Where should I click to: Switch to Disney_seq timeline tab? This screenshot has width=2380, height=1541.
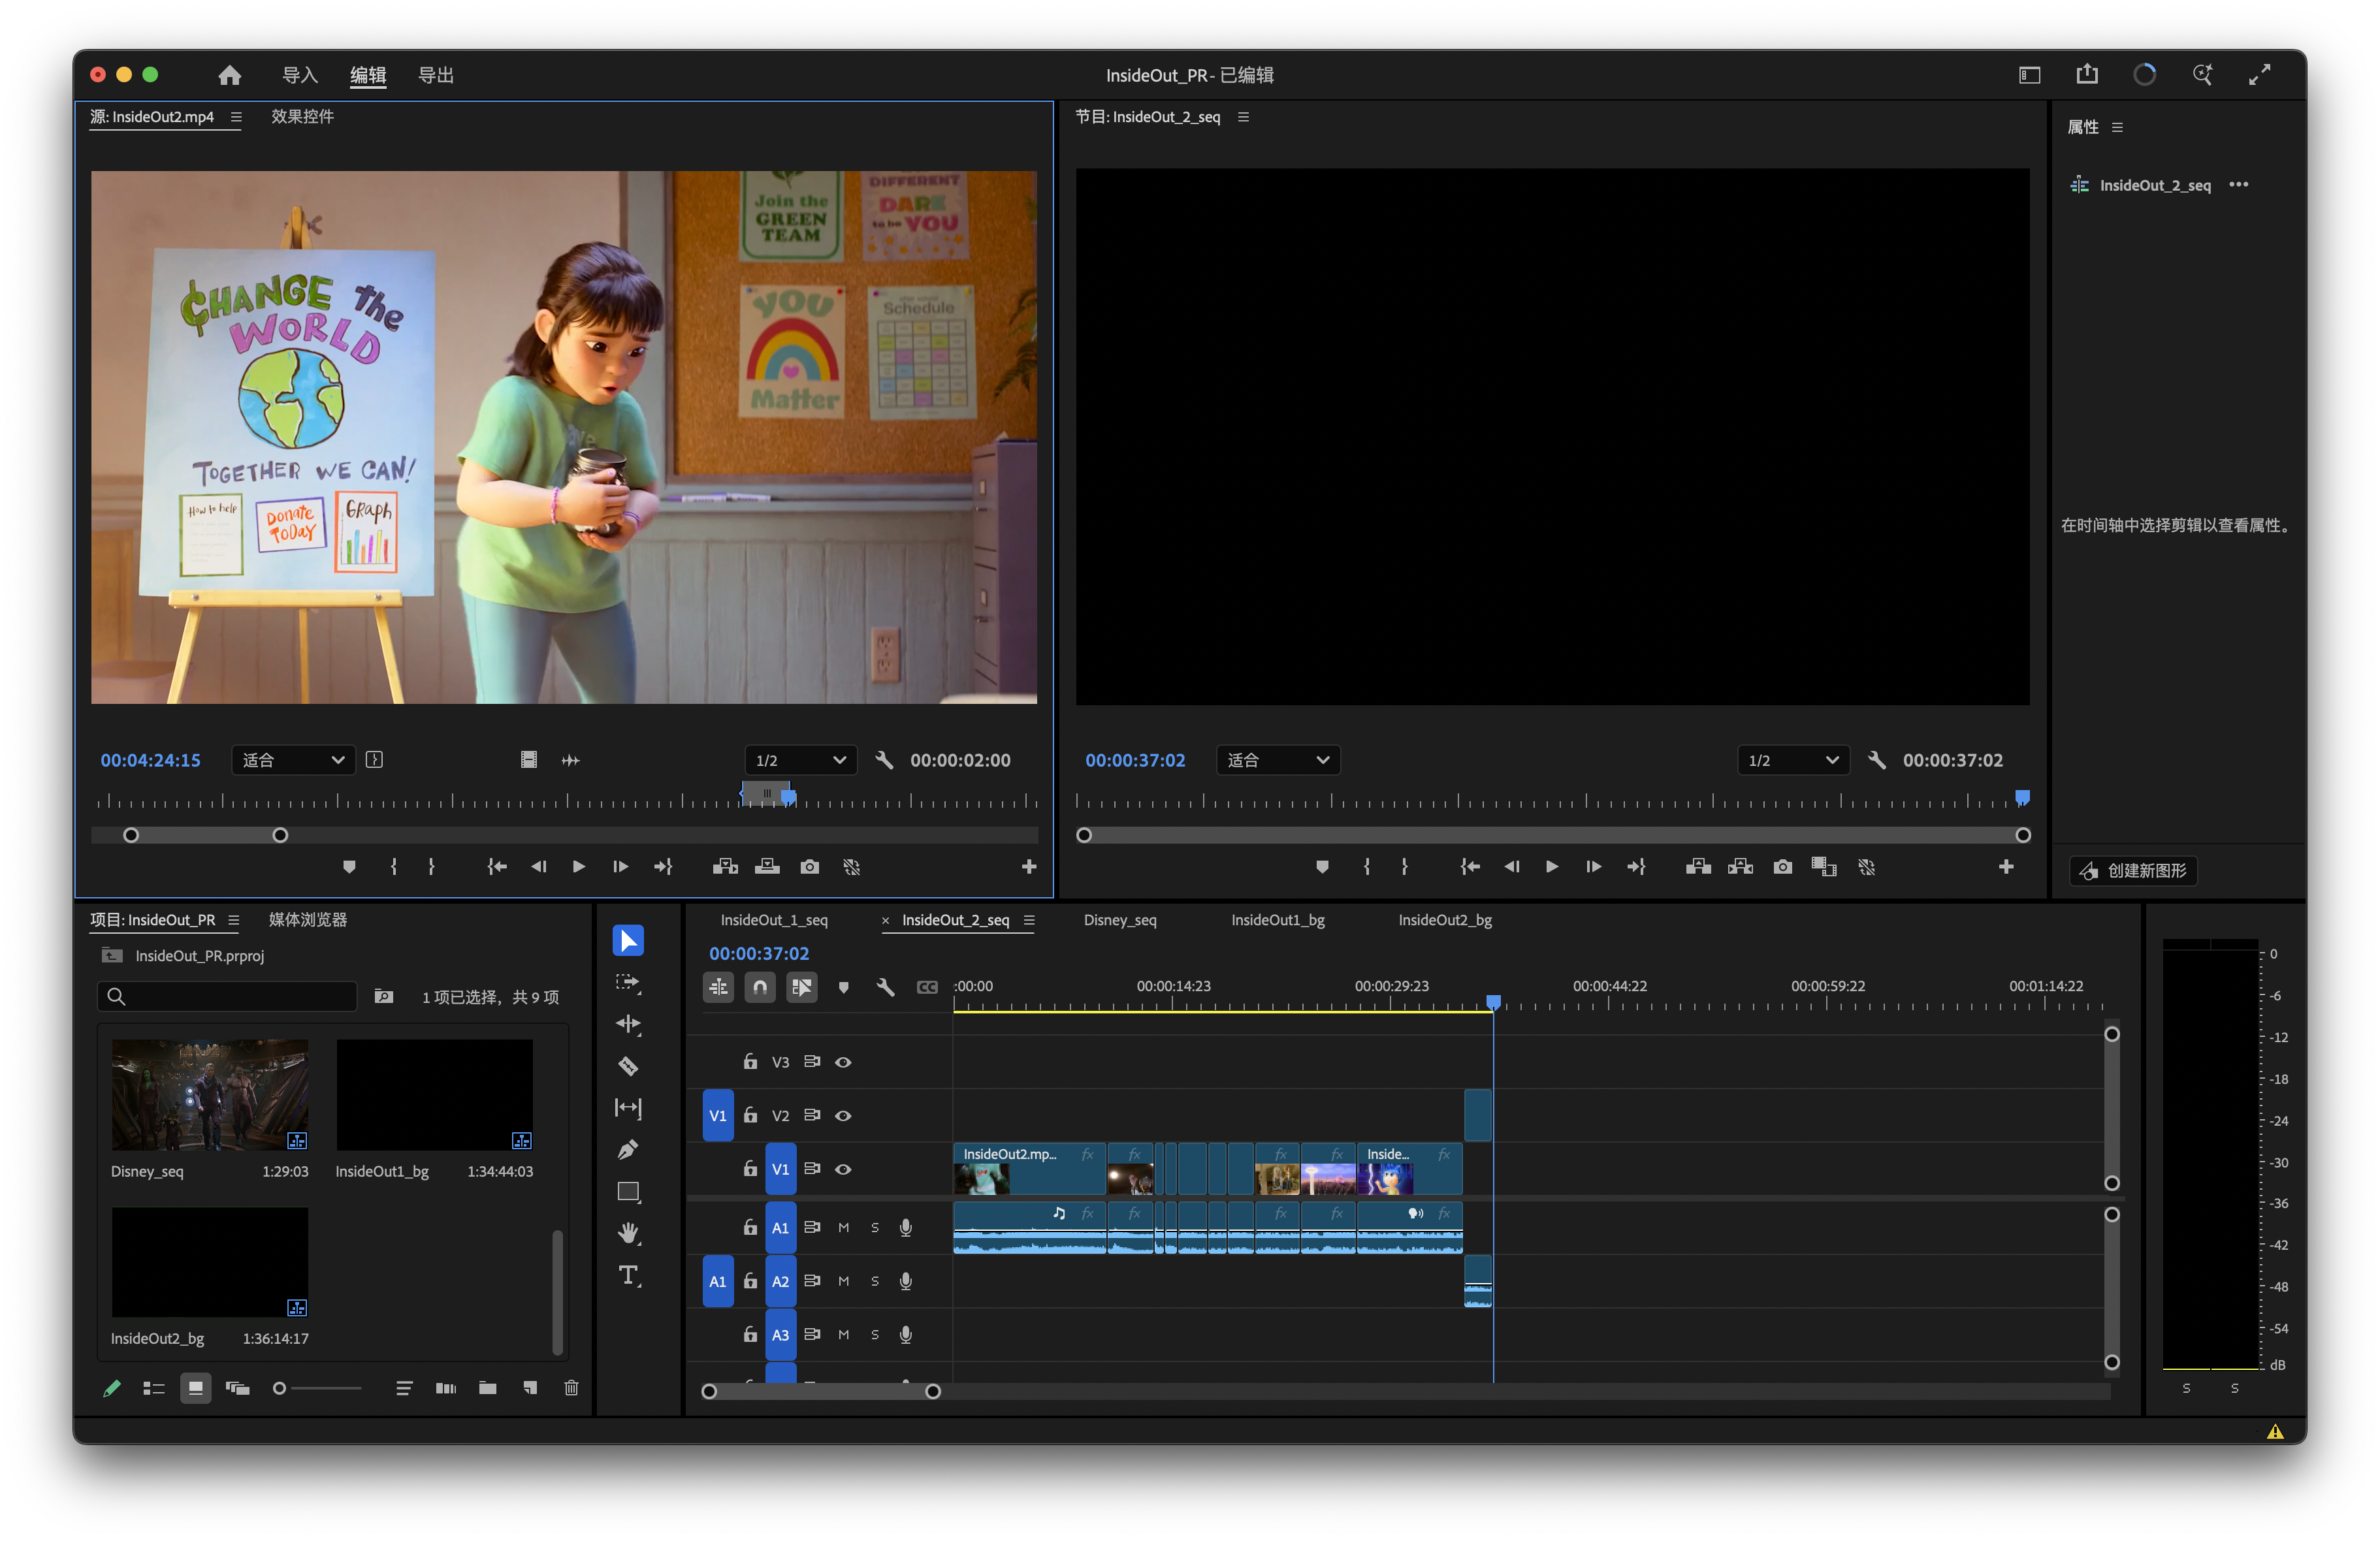click(x=1120, y=920)
